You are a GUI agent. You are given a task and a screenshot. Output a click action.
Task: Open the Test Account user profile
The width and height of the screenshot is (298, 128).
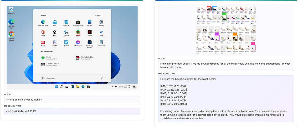point(48,78)
